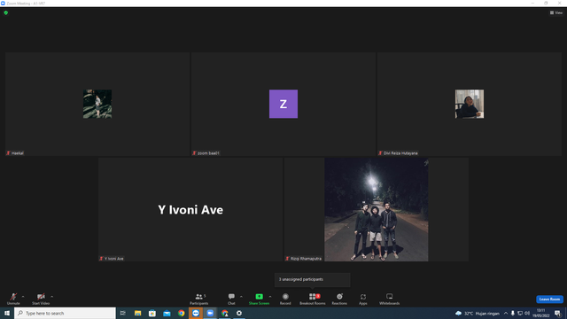Screen dimensions: 567x319
Task: Select the Y Ivoni Ave participant tile
Action: click(x=190, y=209)
